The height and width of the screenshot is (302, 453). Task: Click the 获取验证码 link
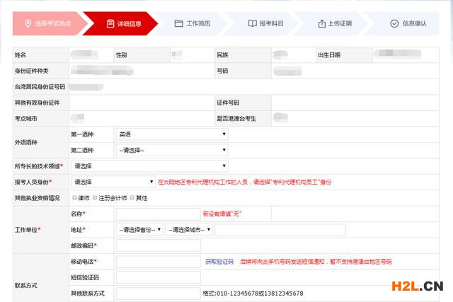point(219,262)
